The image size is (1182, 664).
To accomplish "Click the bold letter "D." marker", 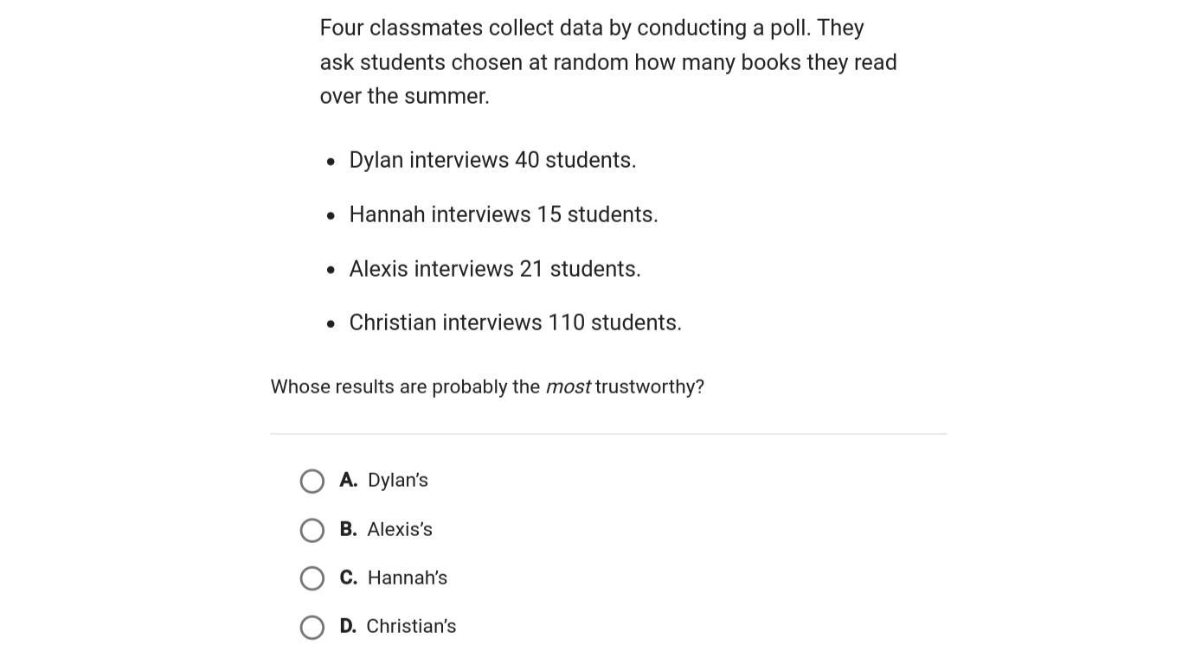I will tap(348, 626).
